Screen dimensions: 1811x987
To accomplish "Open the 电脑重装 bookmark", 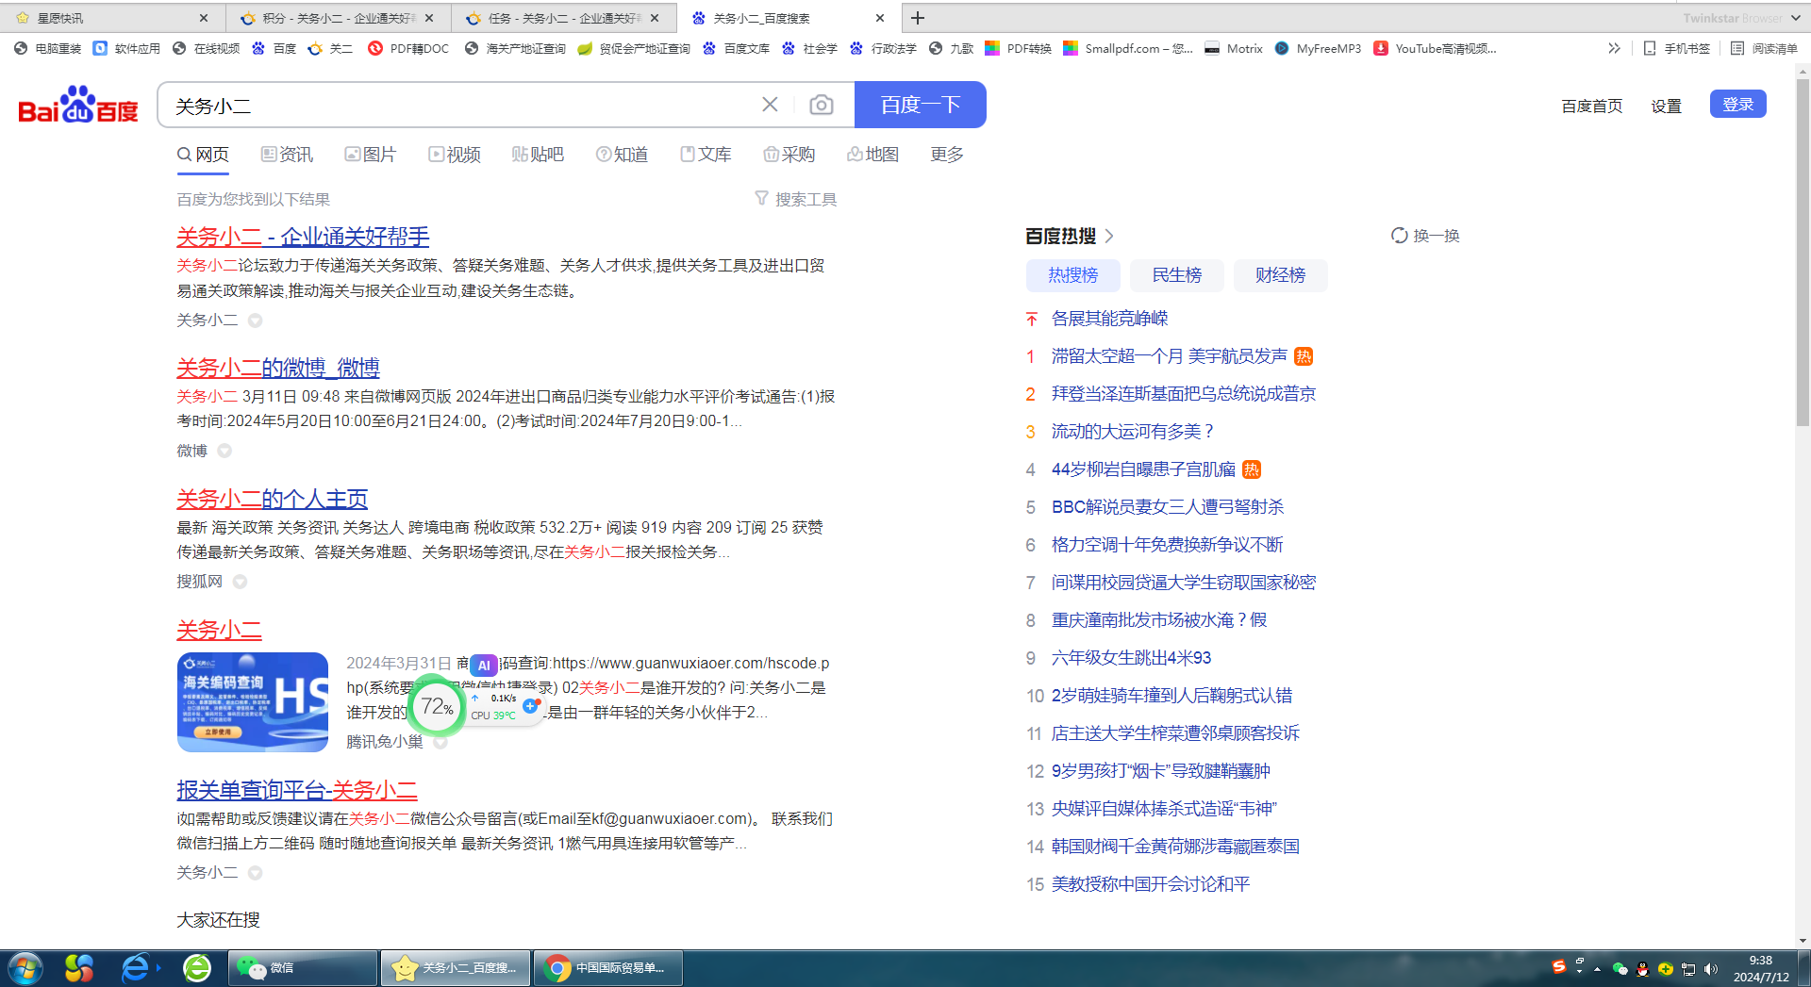I will (x=47, y=48).
